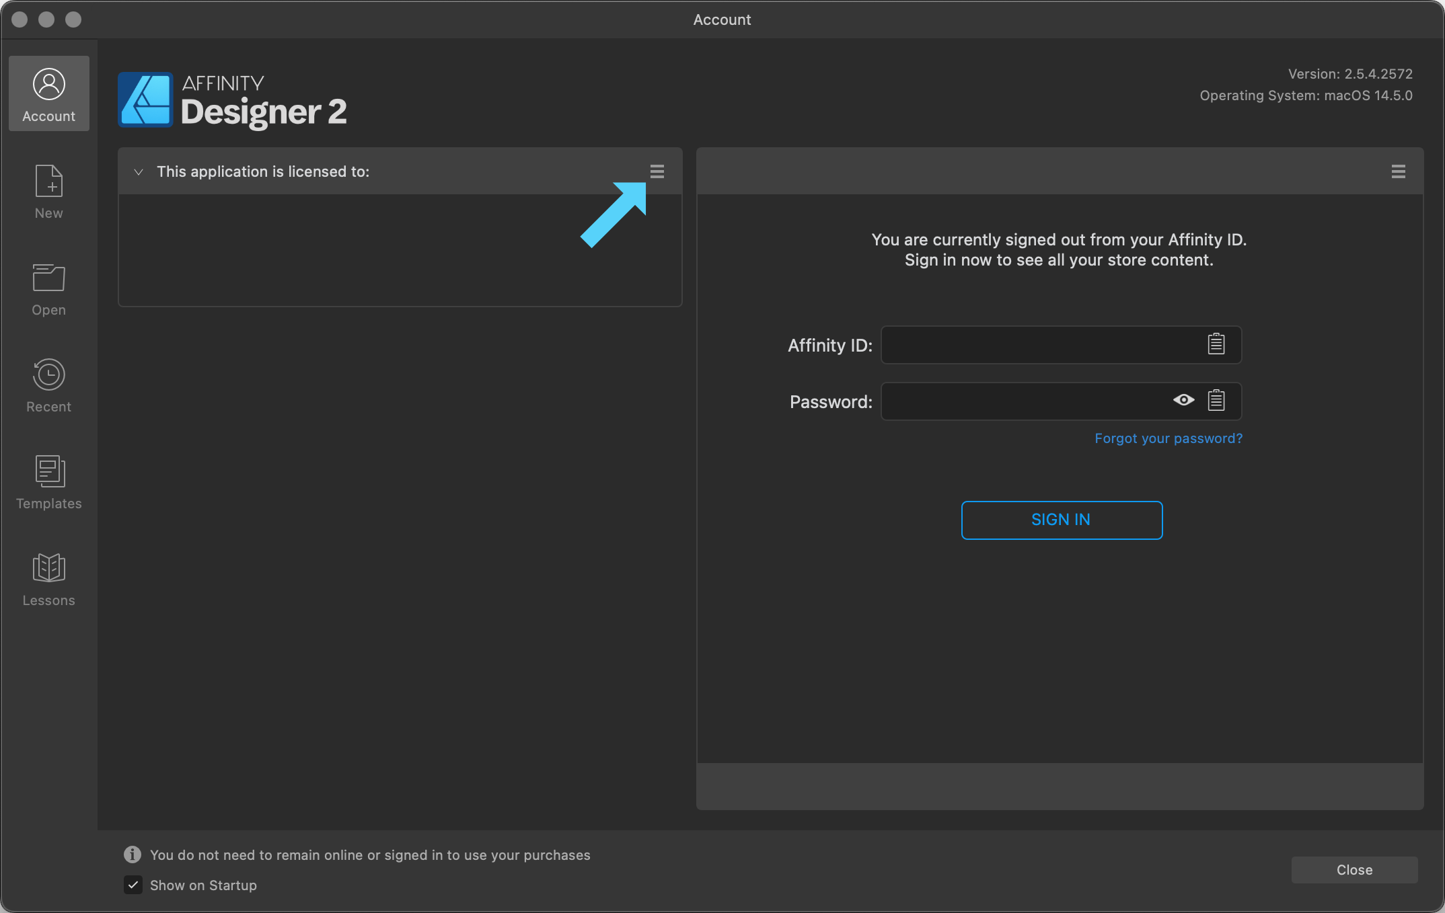Paste from clipboard into Affinity ID field
Image resolution: width=1445 pixels, height=913 pixels.
point(1216,344)
